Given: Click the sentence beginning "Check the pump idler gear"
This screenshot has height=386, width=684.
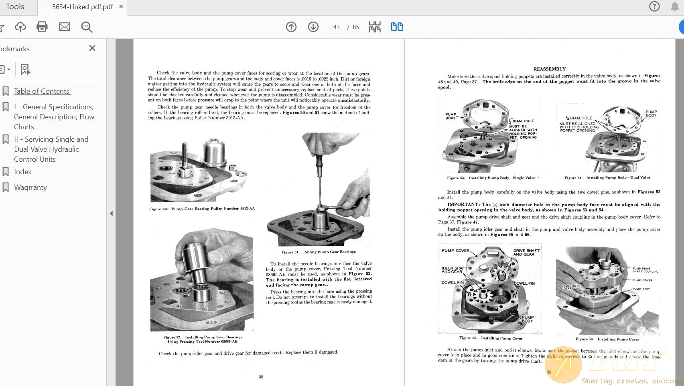Looking at the screenshot, I should click(248, 353).
